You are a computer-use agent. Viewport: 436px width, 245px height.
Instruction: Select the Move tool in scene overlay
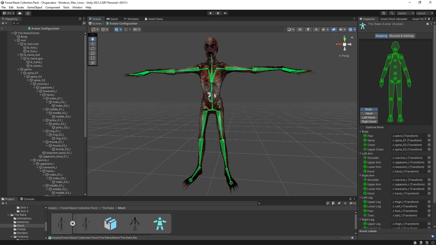93,44
